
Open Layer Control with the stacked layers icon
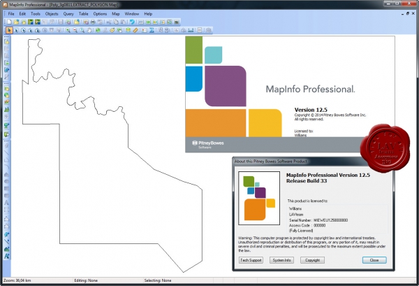tap(128, 30)
